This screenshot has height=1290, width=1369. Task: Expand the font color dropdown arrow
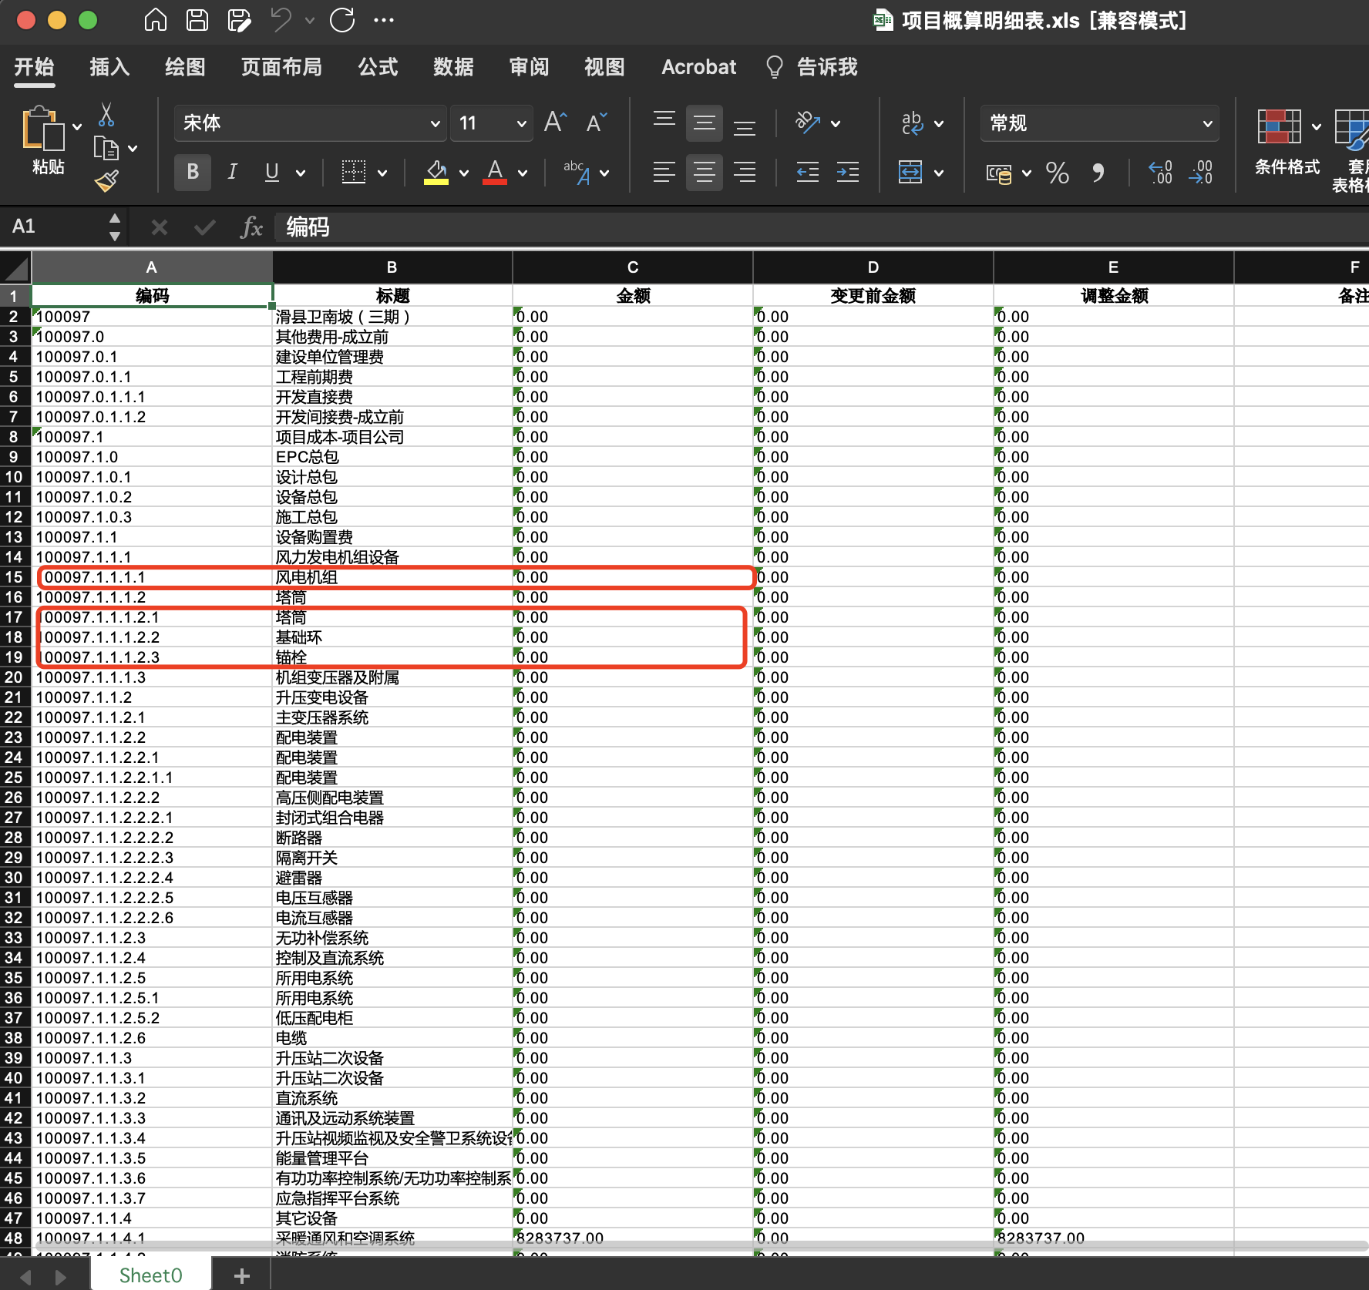(x=523, y=173)
